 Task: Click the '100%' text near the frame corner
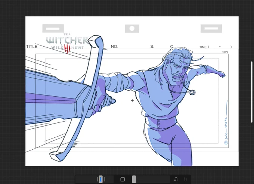[225, 52]
